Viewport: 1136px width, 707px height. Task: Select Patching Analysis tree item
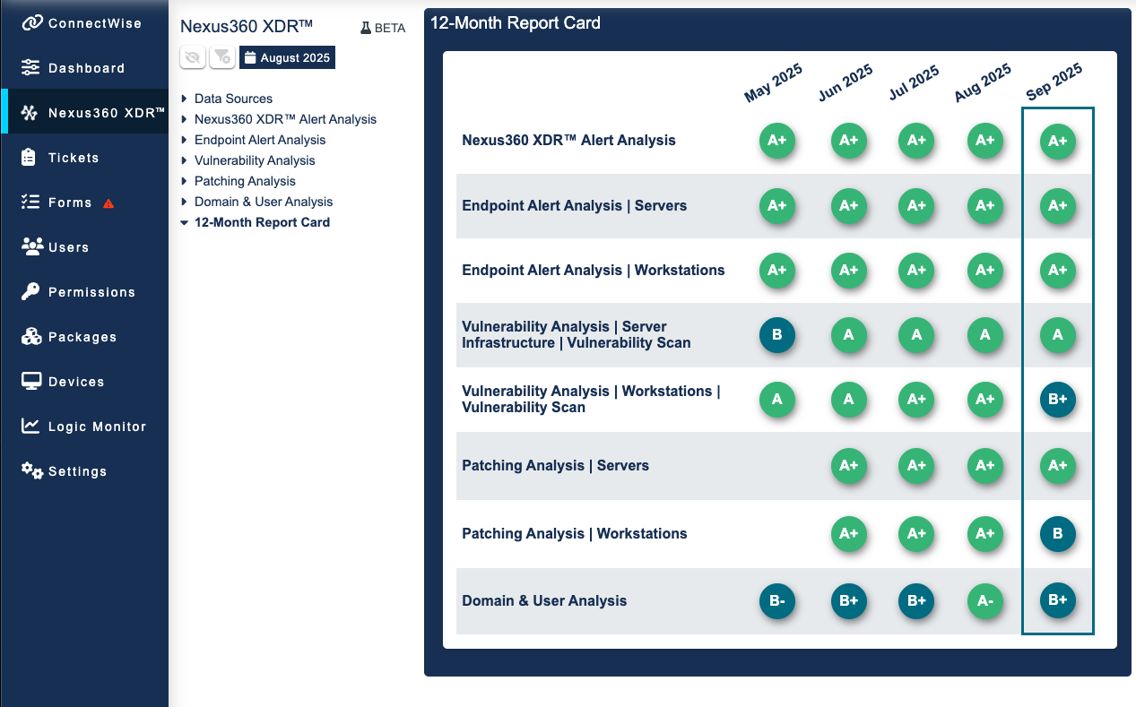[245, 181]
